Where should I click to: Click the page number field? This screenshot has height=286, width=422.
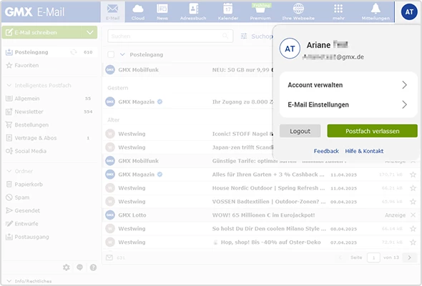[373, 257]
